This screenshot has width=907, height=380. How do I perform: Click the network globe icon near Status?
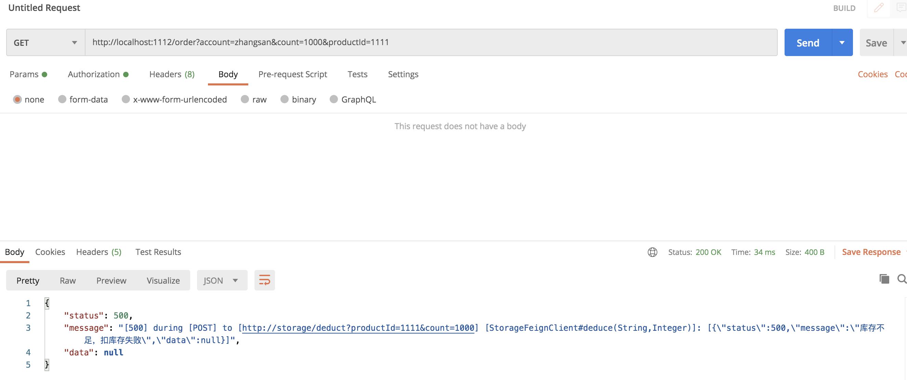point(652,252)
